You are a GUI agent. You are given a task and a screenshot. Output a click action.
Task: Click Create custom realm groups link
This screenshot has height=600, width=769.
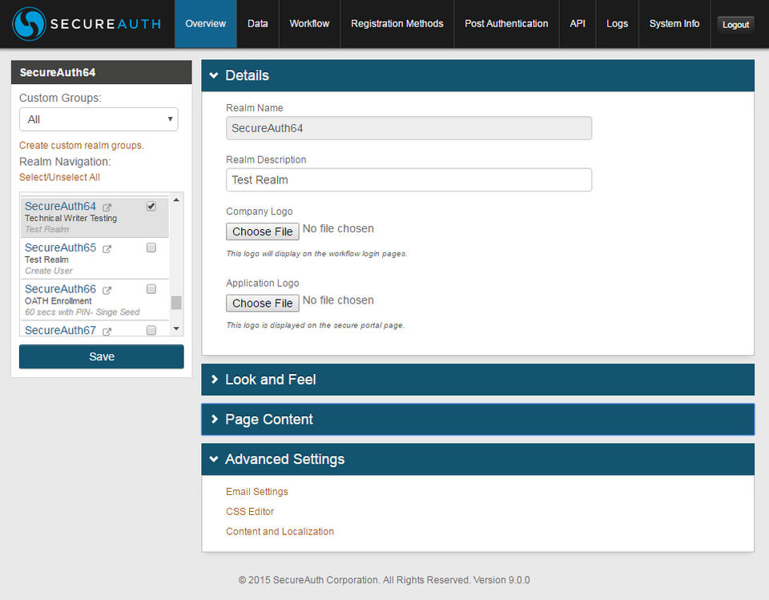point(82,145)
